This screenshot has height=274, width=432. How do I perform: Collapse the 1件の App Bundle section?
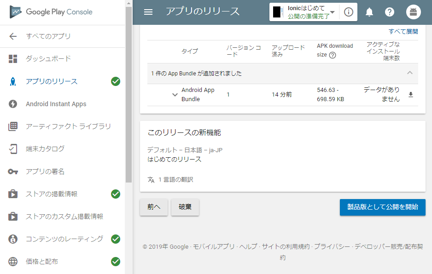(x=409, y=73)
